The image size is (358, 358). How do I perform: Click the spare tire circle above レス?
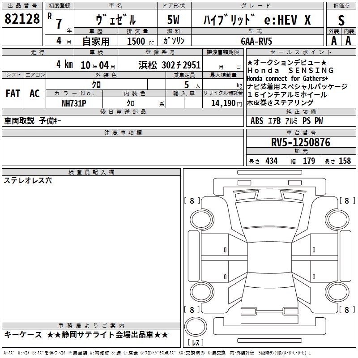(196, 326)
